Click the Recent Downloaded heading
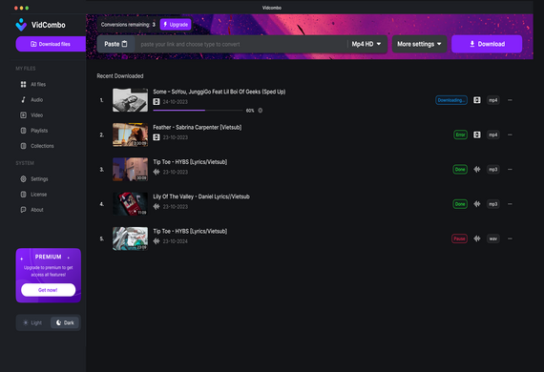The height and width of the screenshot is (372, 544). click(120, 76)
